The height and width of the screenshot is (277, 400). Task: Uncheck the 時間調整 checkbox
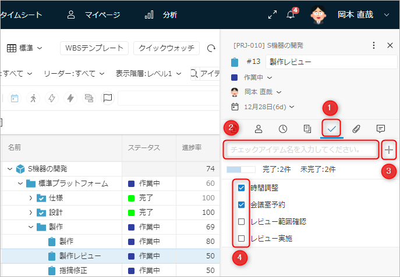[241, 188]
